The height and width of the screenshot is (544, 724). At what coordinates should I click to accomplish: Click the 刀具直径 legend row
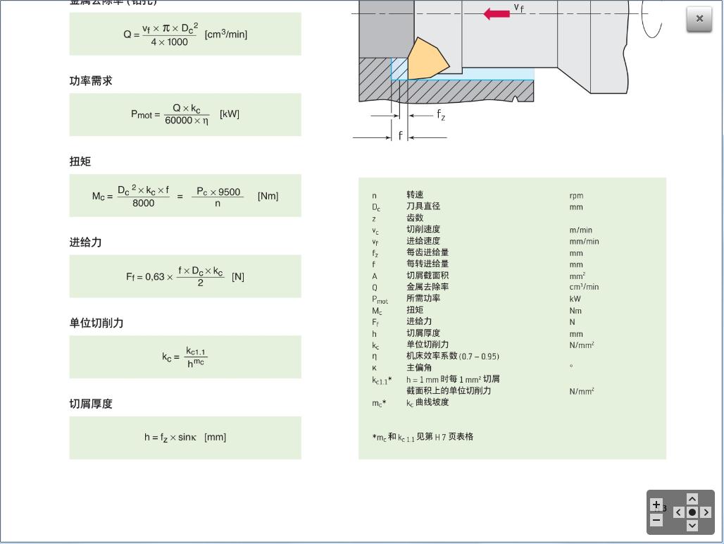(478, 206)
